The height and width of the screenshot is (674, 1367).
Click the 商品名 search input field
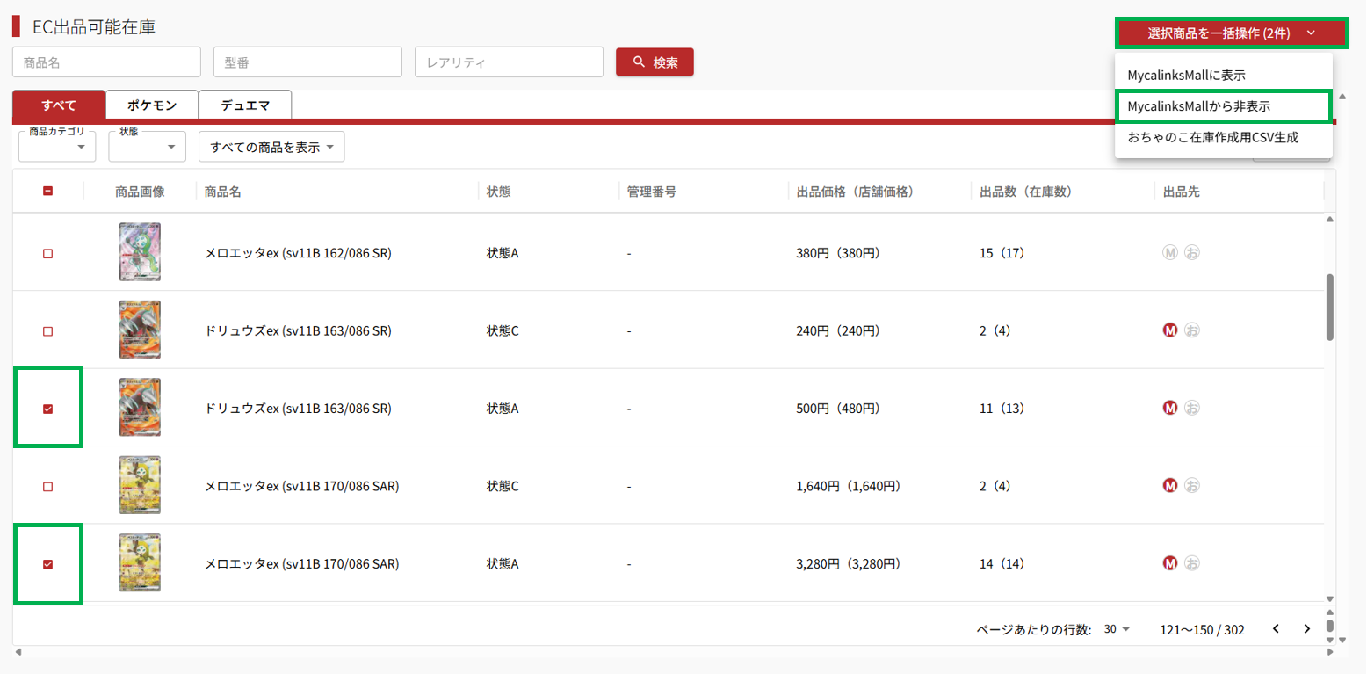106,62
